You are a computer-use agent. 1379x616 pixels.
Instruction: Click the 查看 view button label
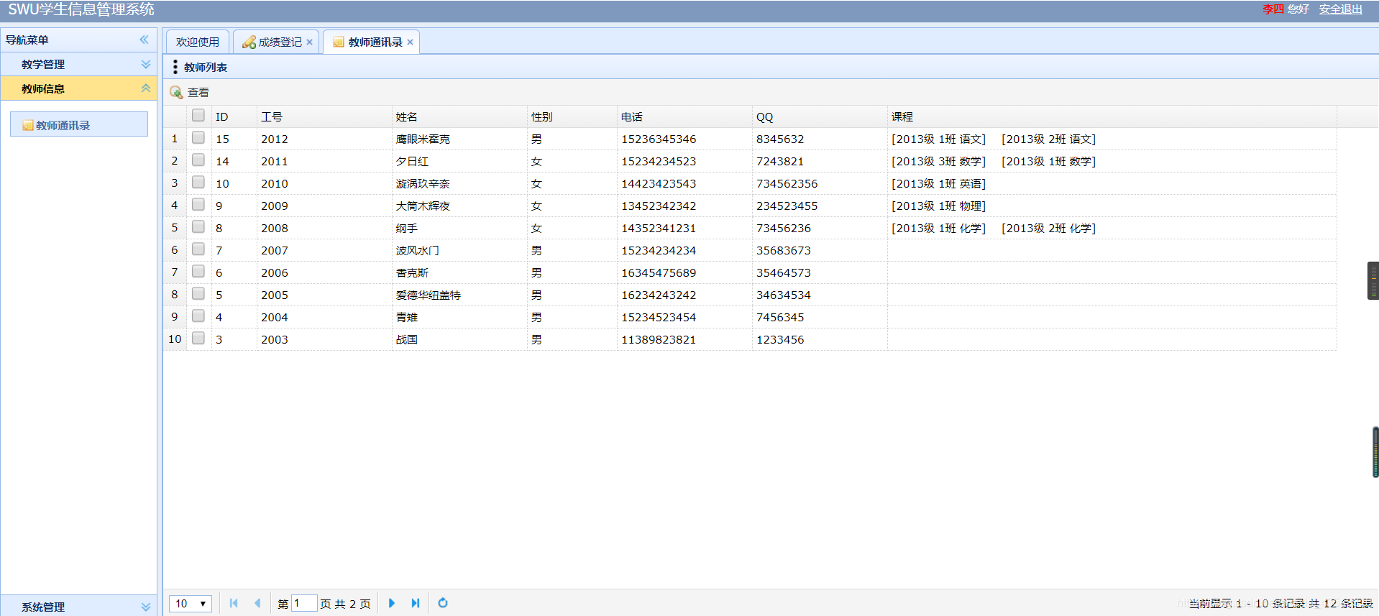[198, 93]
